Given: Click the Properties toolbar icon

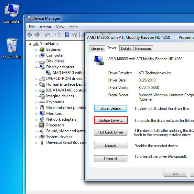Looking at the screenshot, I should click(57, 35).
